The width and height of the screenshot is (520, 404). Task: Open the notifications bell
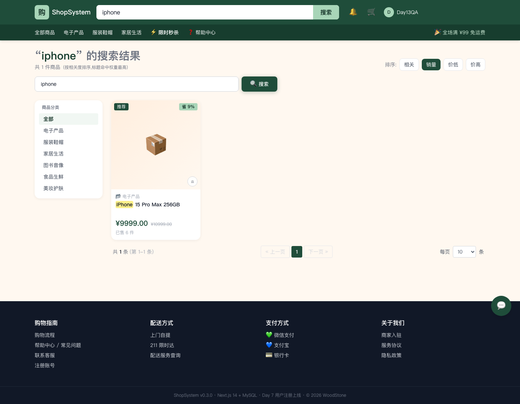tap(353, 12)
